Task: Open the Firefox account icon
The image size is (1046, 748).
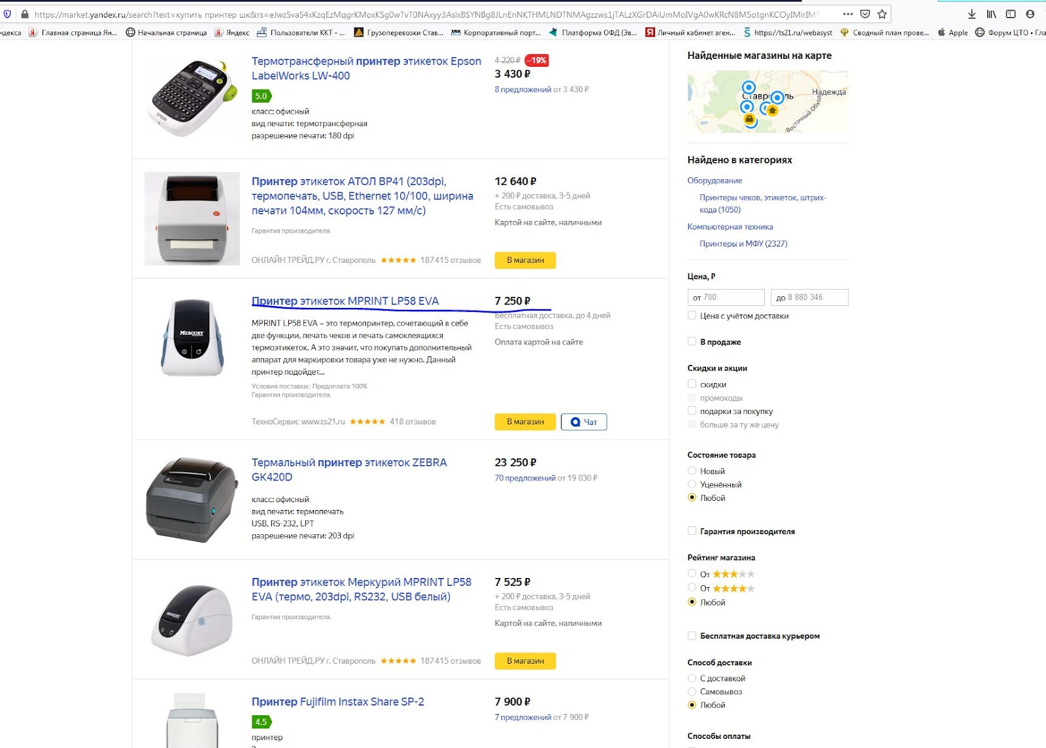Action: (1030, 14)
